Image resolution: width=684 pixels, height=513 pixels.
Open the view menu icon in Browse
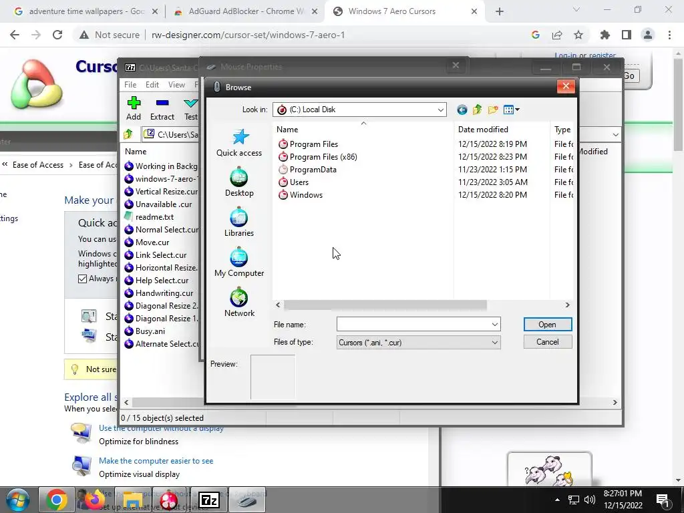(x=511, y=110)
